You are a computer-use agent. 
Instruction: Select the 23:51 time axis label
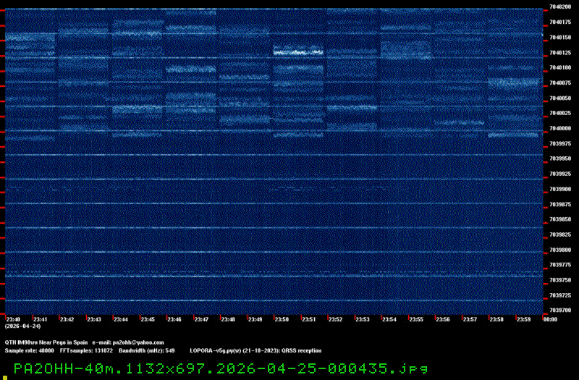[309, 319]
